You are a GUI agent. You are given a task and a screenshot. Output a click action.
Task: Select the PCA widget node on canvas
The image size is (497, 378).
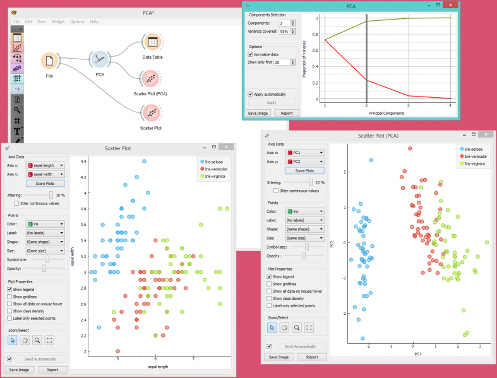tap(100, 59)
